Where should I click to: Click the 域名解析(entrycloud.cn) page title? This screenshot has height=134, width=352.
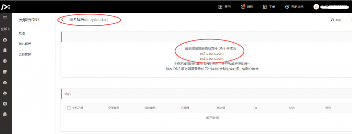click(89, 20)
